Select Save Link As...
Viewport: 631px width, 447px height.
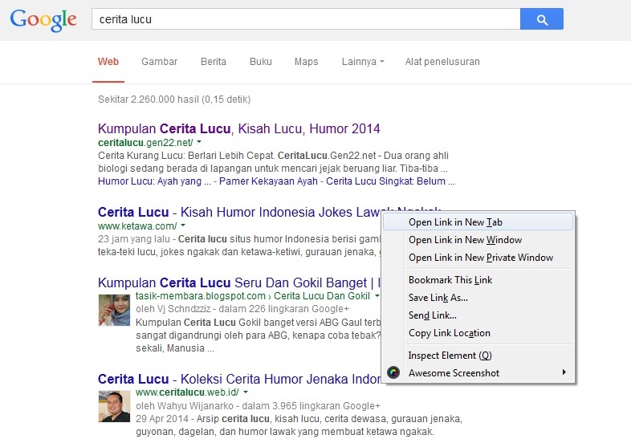478,298
